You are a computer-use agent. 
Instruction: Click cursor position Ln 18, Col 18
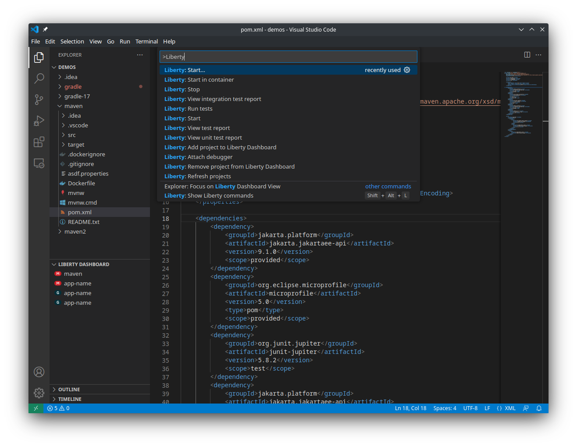[410, 408]
